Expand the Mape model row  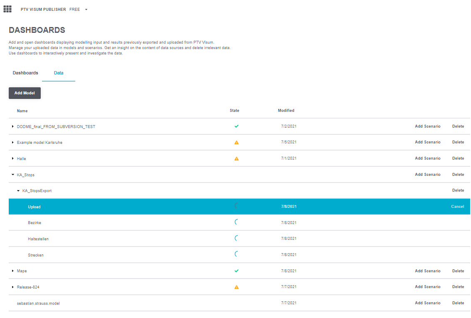(x=13, y=271)
